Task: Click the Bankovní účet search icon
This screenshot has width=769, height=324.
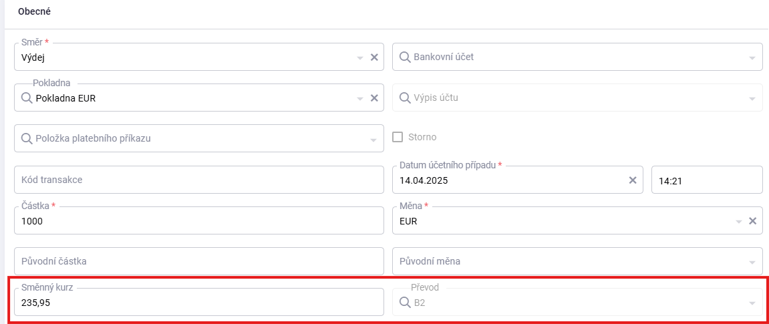Action: 405,57
